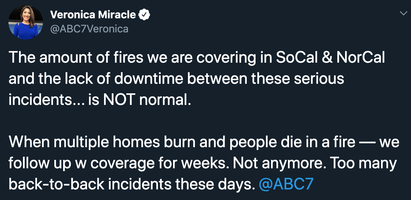Click the text 'SoCal & NorCal'
Image resolution: width=411 pixels, height=200 pixels.
click(330, 58)
